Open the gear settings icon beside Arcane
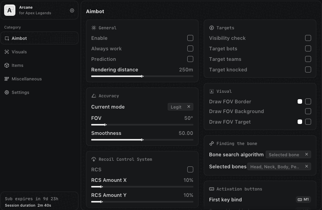 pos(72,10)
